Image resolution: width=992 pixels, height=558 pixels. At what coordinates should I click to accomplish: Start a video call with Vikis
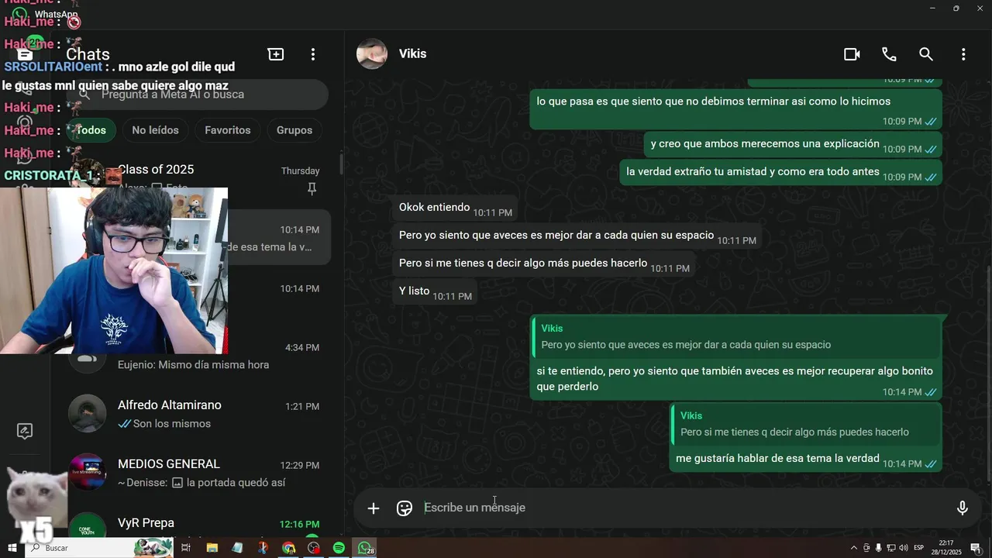(852, 54)
